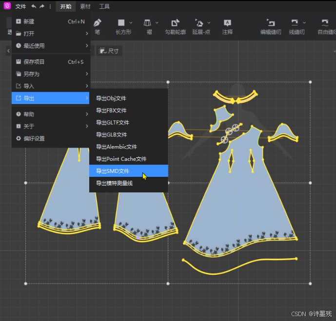
Task: Click the Edit Sewing (编辑缝纫) tool
Action: 271,23
